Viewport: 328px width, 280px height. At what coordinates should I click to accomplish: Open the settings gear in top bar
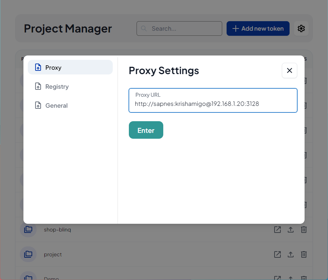(x=301, y=28)
